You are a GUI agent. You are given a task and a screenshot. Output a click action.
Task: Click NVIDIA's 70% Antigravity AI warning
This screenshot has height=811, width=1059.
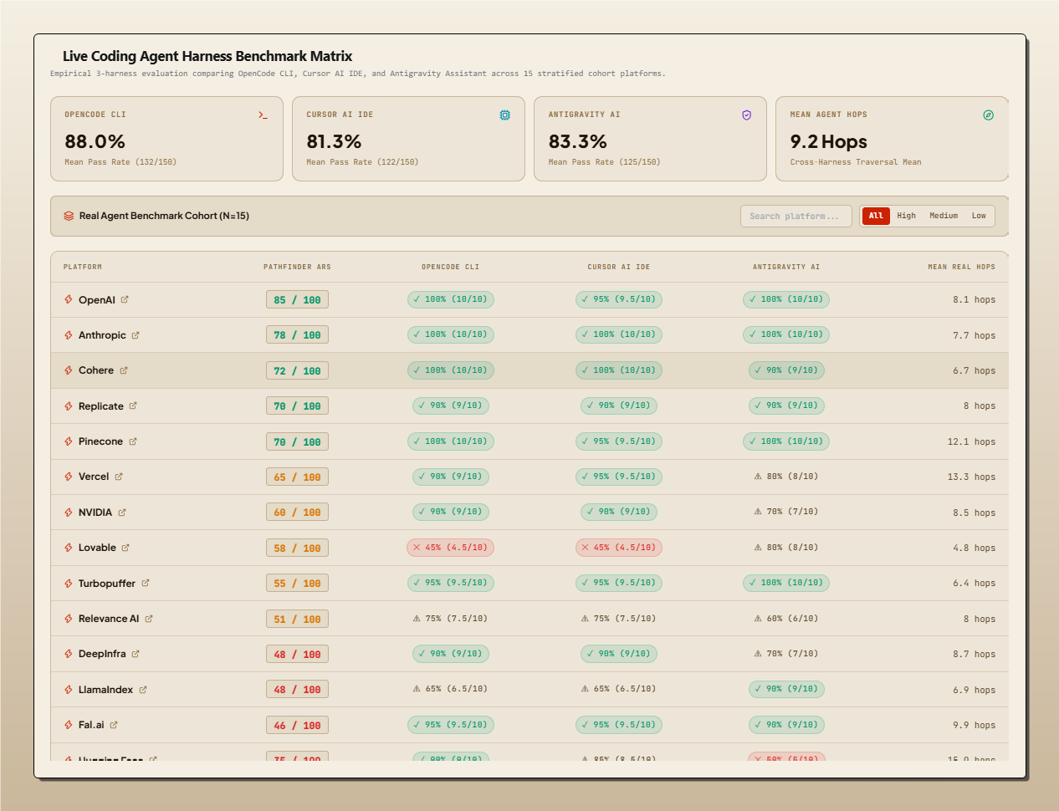tap(786, 512)
